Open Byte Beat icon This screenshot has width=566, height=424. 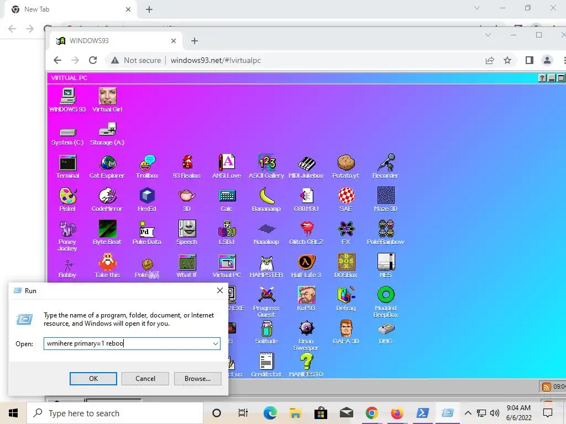point(107,233)
